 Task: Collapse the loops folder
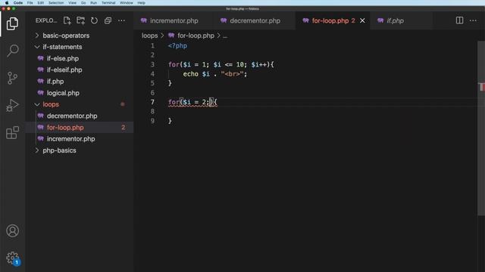point(37,104)
